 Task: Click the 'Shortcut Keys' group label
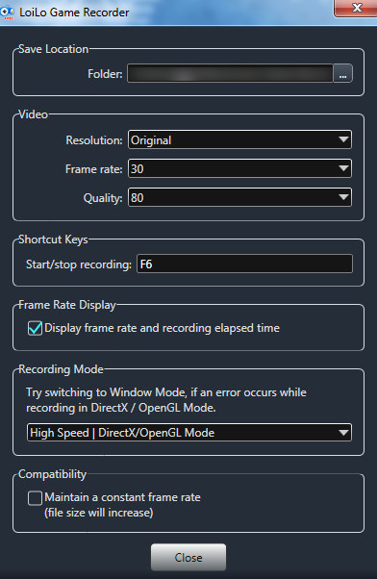pyautogui.click(x=53, y=239)
